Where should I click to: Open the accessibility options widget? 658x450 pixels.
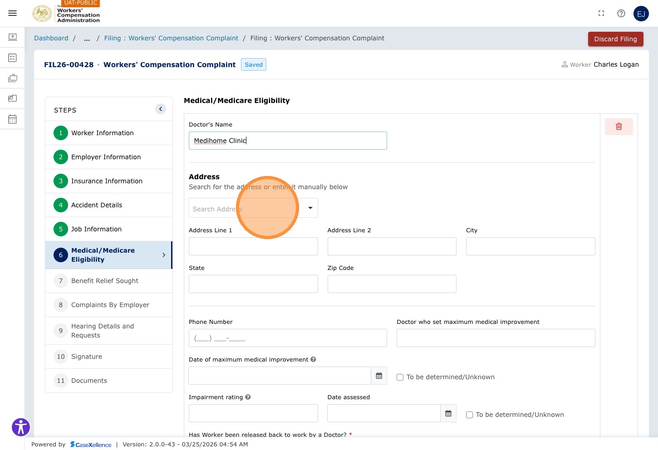(x=21, y=427)
